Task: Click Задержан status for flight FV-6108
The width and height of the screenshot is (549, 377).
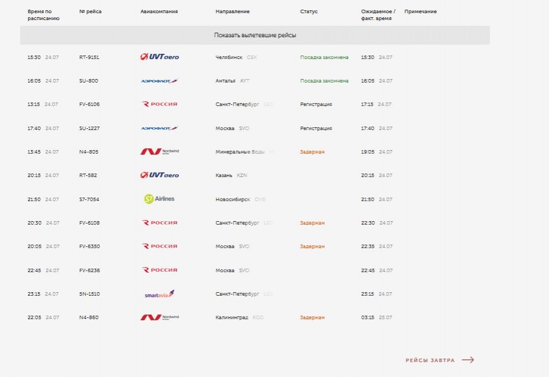Action: coord(312,223)
